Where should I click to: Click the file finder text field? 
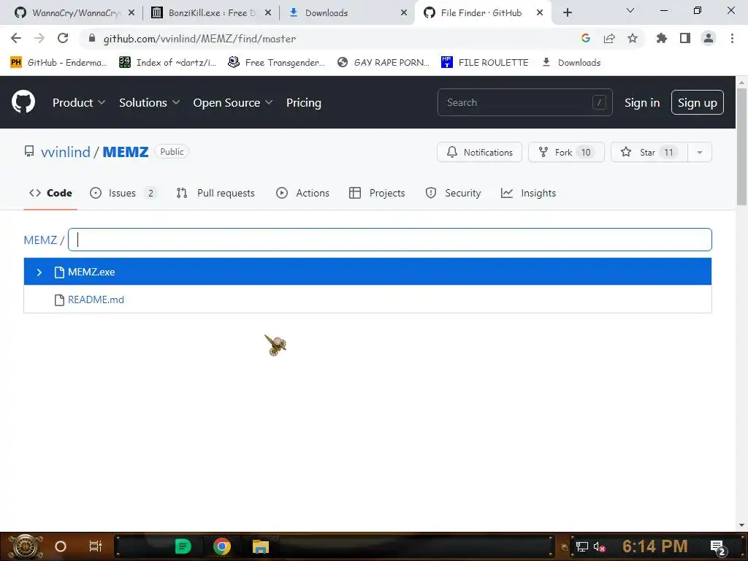pyautogui.click(x=390, y=240)
